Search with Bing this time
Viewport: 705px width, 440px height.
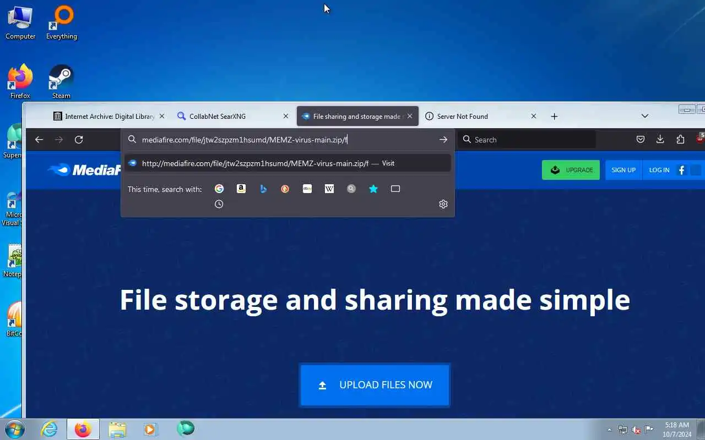[x=263, y=189]
